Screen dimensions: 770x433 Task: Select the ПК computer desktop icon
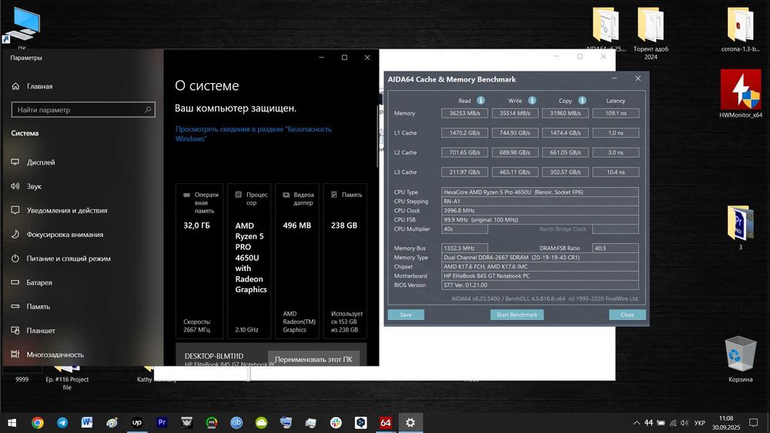(x=22, y=27)
